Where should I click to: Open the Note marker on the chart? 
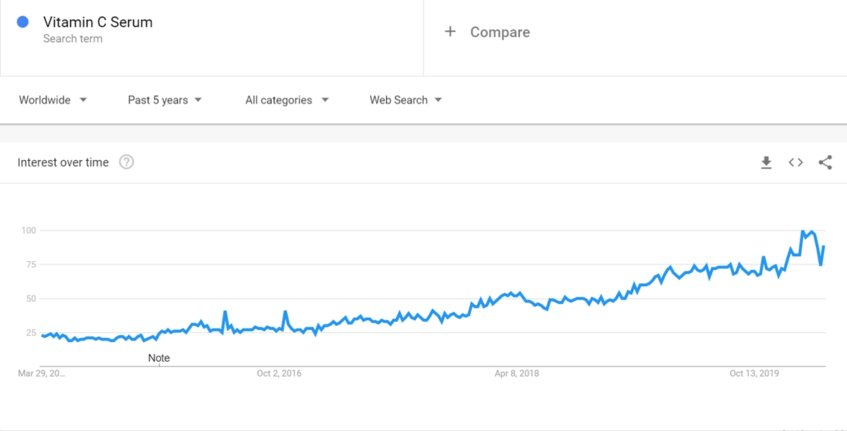pyautogui.click(x=159, y=358)
